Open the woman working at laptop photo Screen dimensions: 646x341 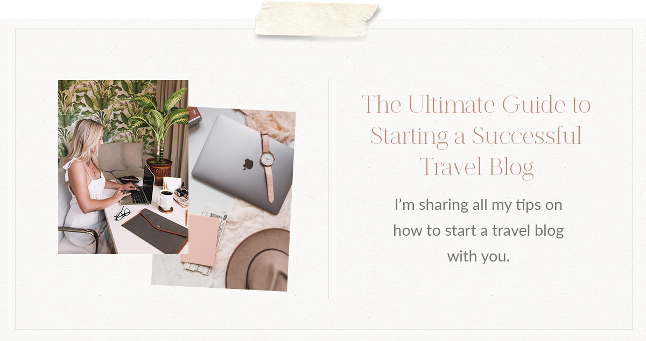[x=123, y=167]
